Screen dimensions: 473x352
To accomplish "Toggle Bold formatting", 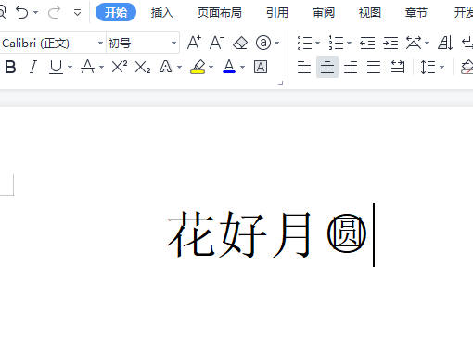I will [10, 67].
